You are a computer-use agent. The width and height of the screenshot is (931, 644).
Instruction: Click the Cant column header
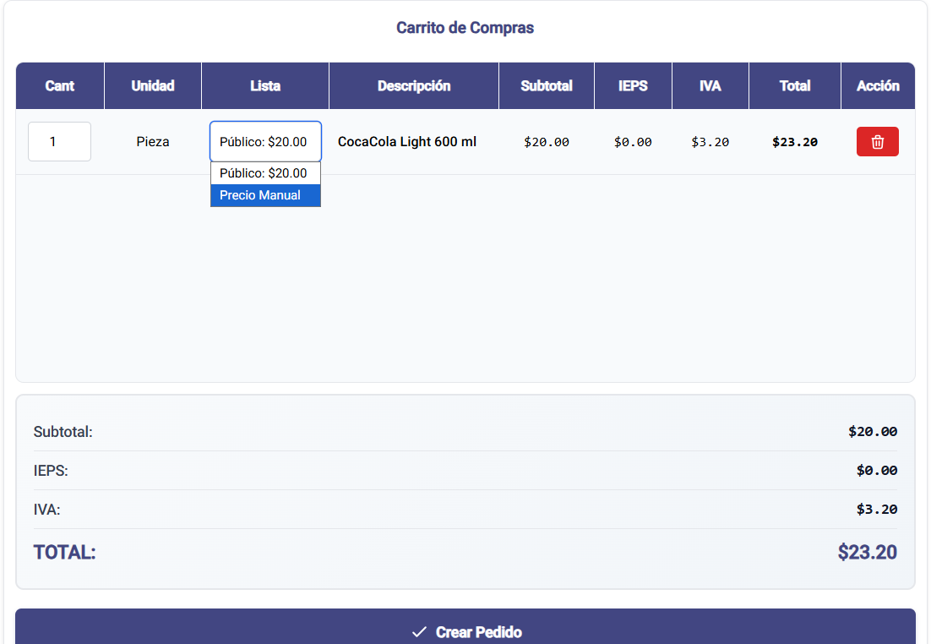tap(59, 85)
